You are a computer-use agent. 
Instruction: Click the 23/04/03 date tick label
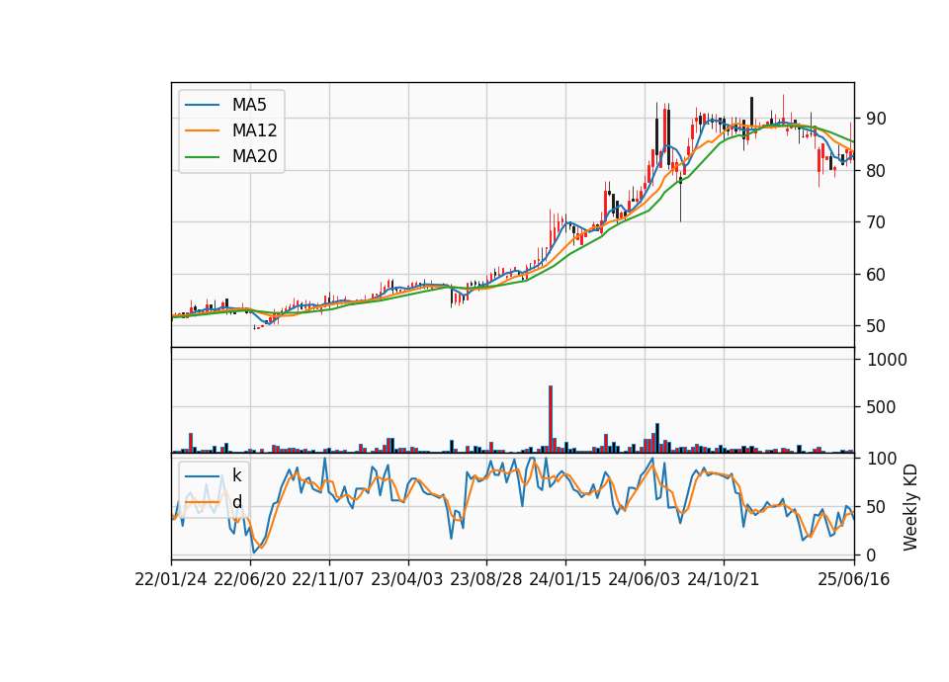click(407, 580)
